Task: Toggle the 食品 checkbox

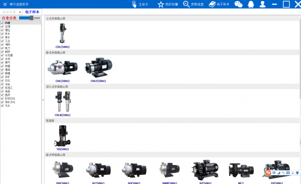Action: click(x=3, y=91)
